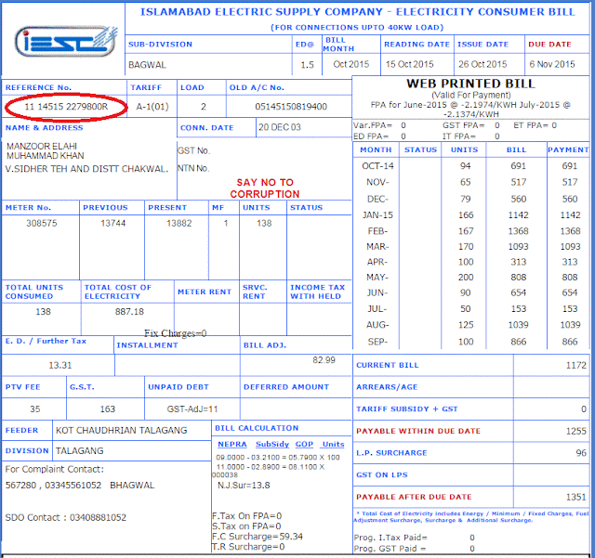This screenshot has width=595, height=558.
Task: Select the DUE DATE header
Action: coord(549,45)
